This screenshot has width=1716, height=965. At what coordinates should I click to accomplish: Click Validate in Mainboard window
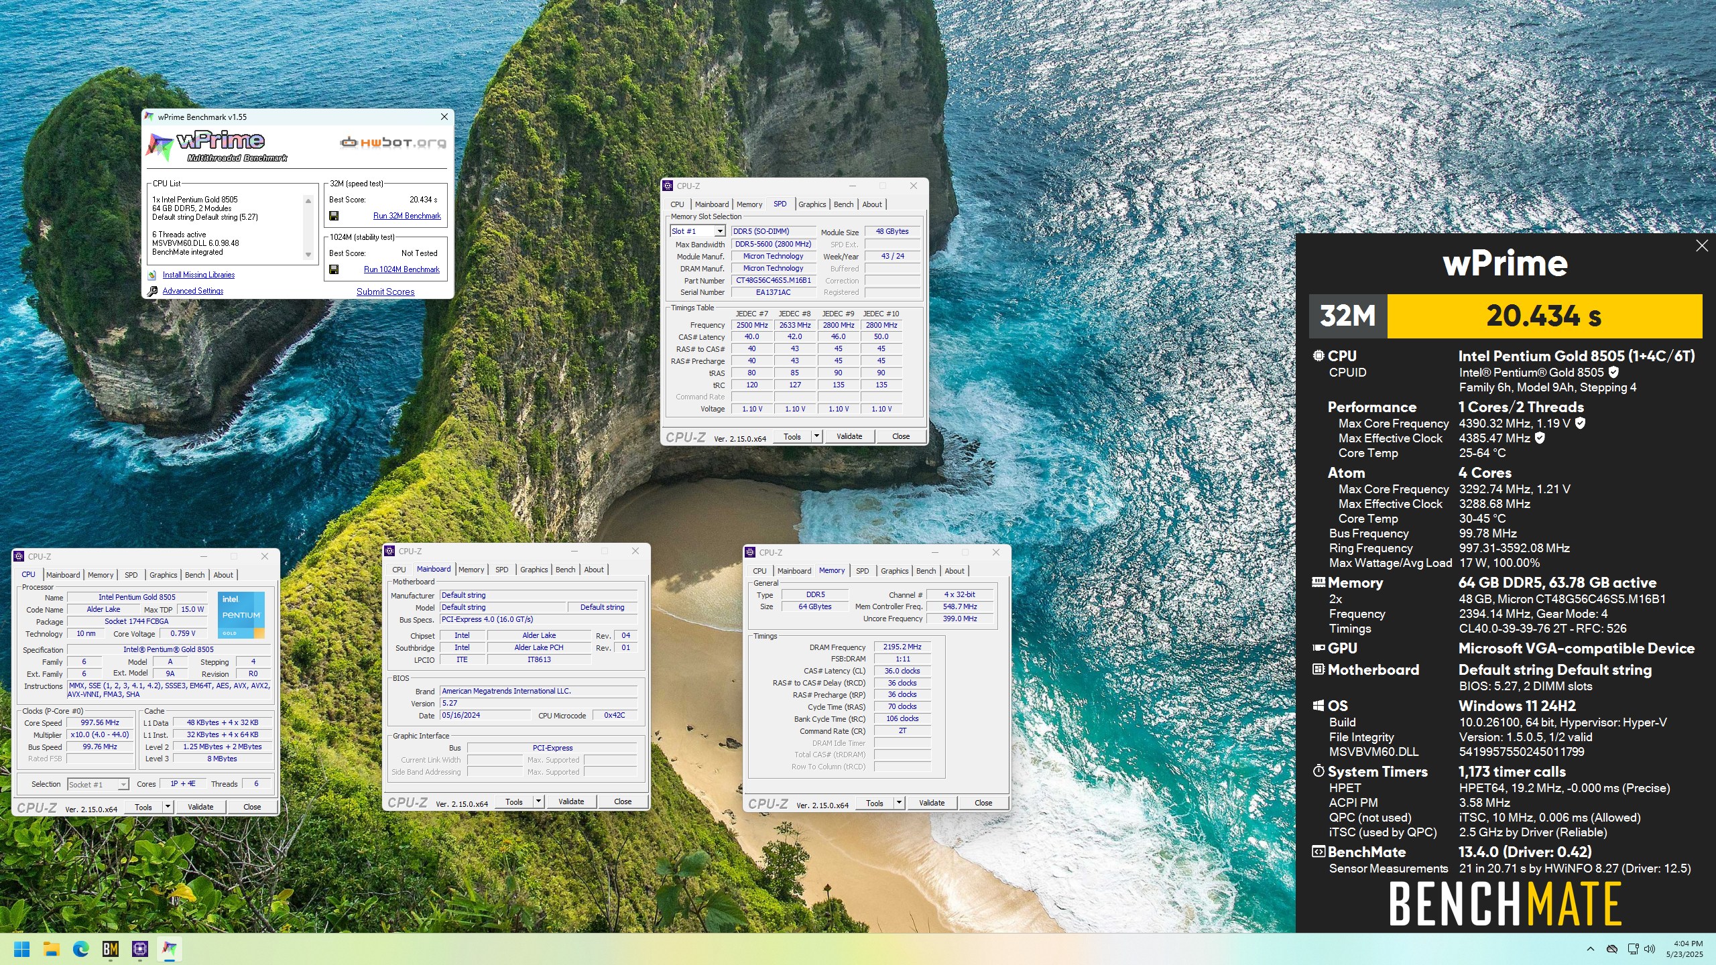click(x=571, y=801)
